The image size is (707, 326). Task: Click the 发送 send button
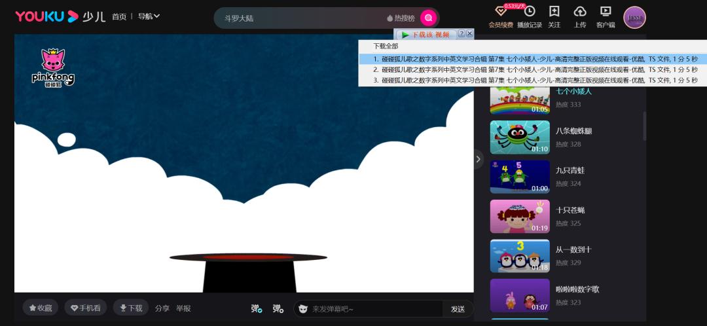(x=458, y=309)
